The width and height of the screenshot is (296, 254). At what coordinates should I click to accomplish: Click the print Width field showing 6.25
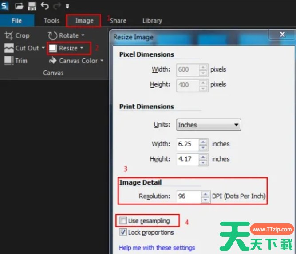point(188,144)
